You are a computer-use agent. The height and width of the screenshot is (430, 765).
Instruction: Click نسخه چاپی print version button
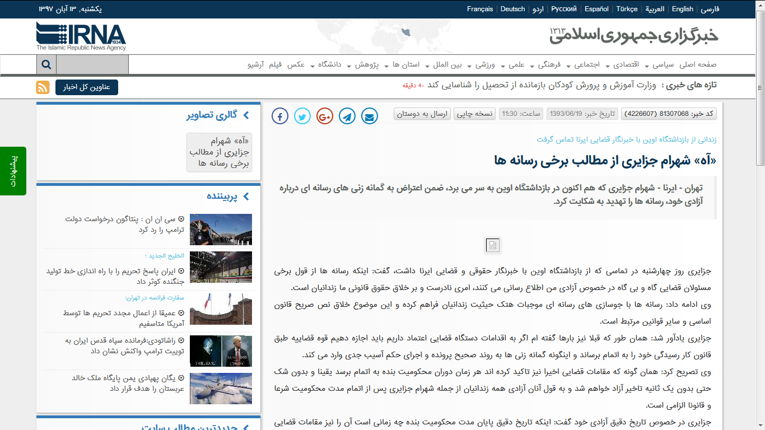click(475, 114)
